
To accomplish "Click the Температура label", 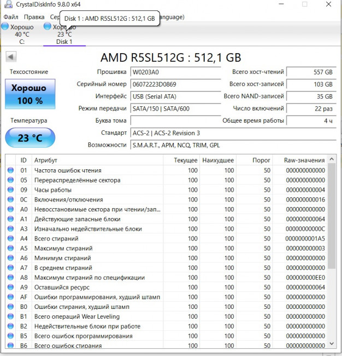I will tap(29, 120).
